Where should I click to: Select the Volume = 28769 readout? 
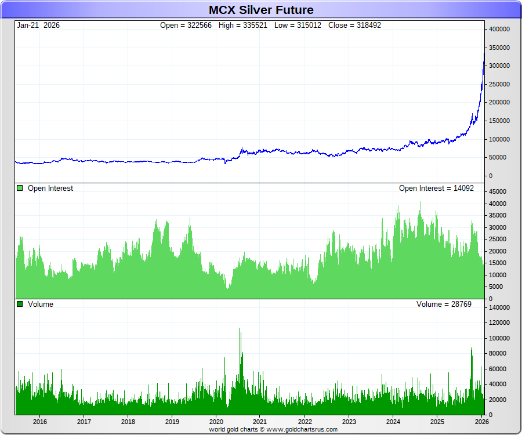[x=444, y=304]
